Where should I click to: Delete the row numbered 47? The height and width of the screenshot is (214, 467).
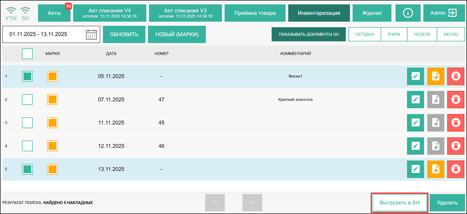455,100
